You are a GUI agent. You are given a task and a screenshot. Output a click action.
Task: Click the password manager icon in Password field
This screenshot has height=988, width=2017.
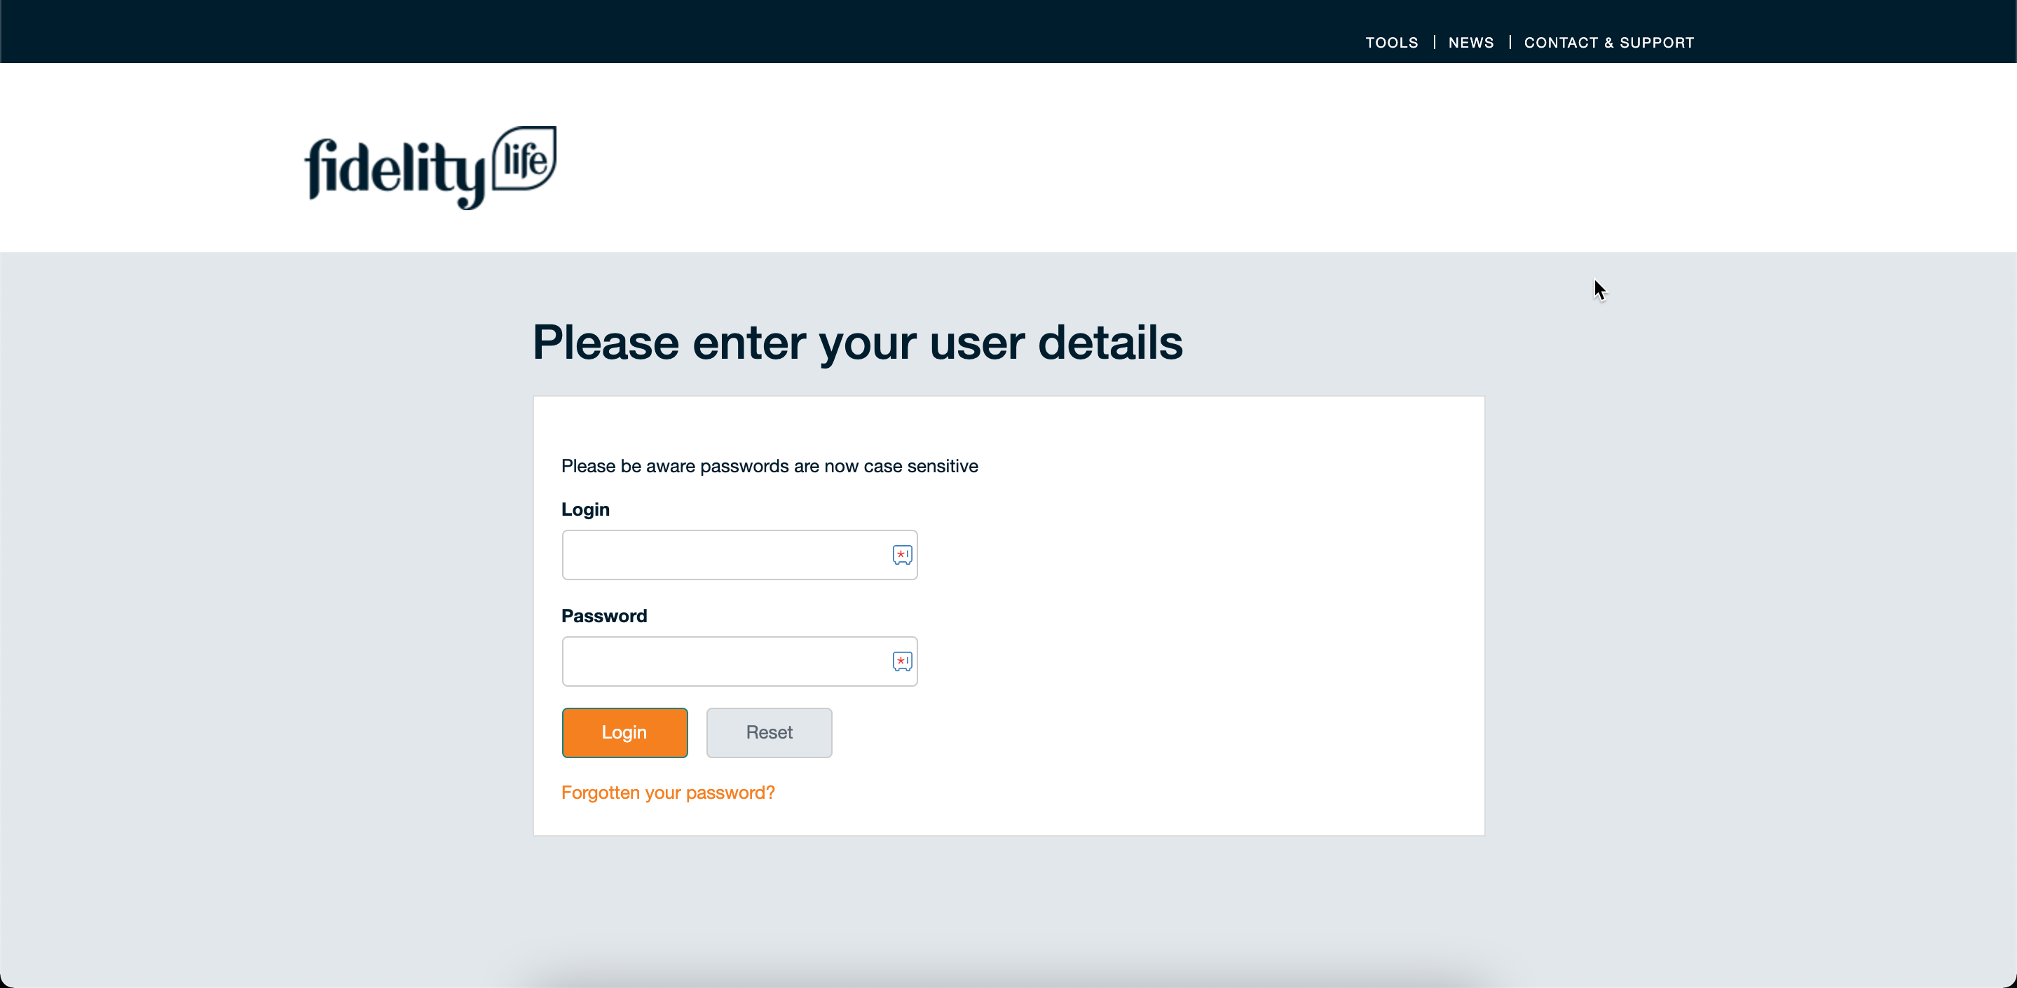tap(902, 661)
